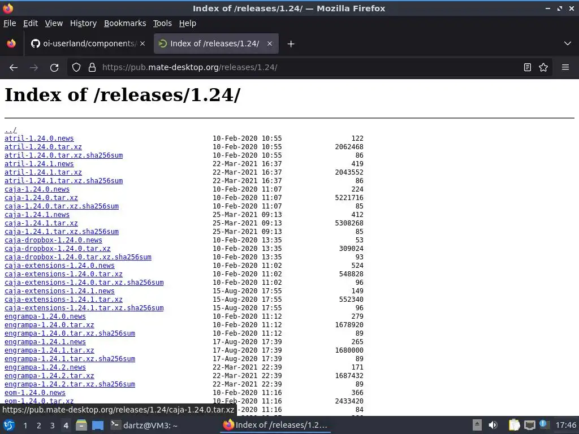
Task: Switch to workspace 2
Action: (39, 426)
